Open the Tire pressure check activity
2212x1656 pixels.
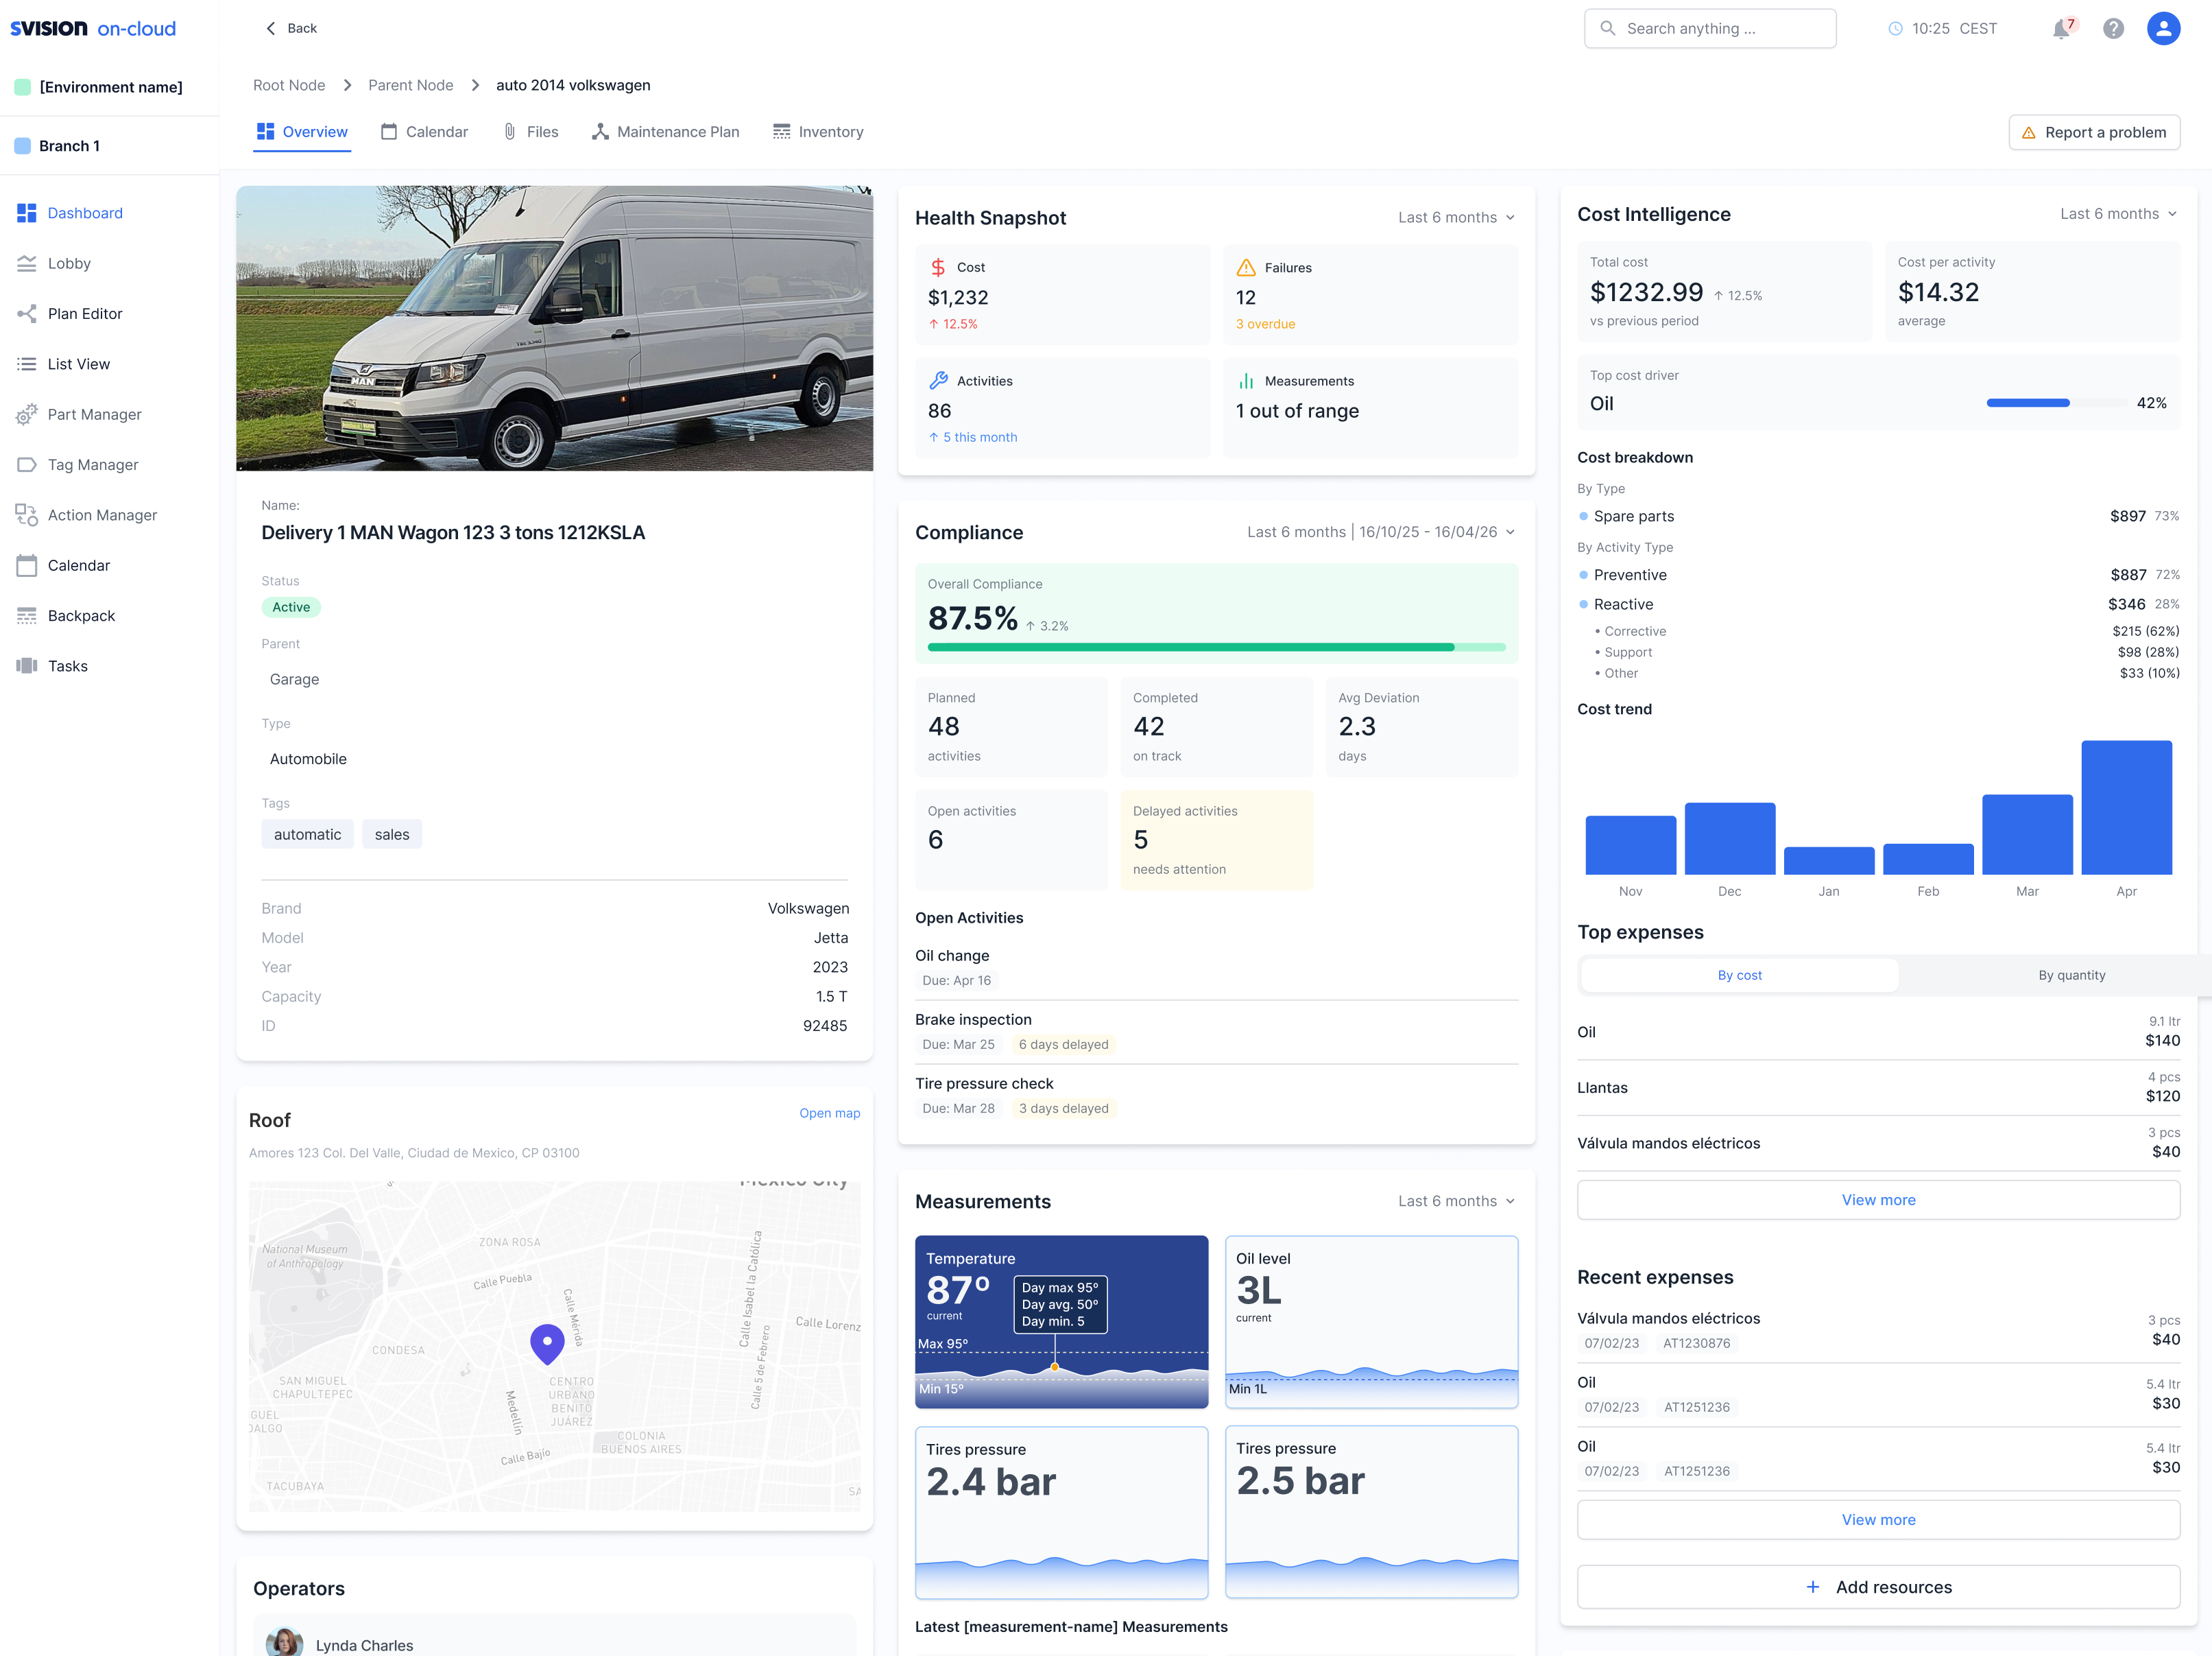pos(1216,1096)
